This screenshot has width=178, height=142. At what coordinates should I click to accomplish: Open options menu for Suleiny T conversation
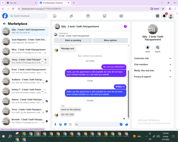coord(43,92)
